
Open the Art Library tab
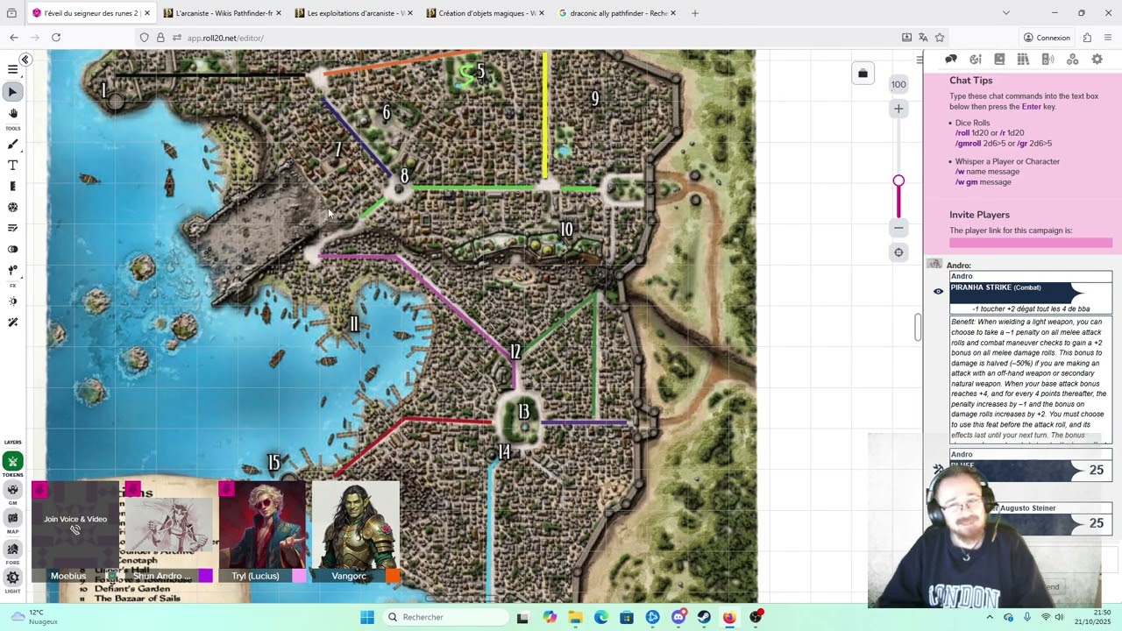(x=976, y=59)
